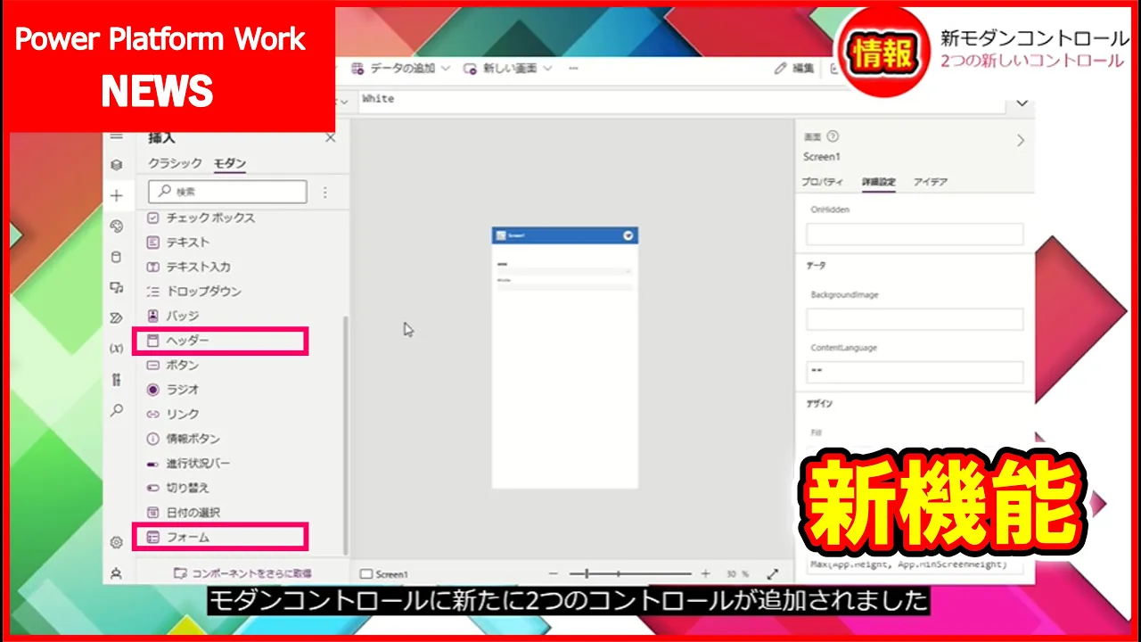Click the help icon beside 画面

tap(833, 136)
